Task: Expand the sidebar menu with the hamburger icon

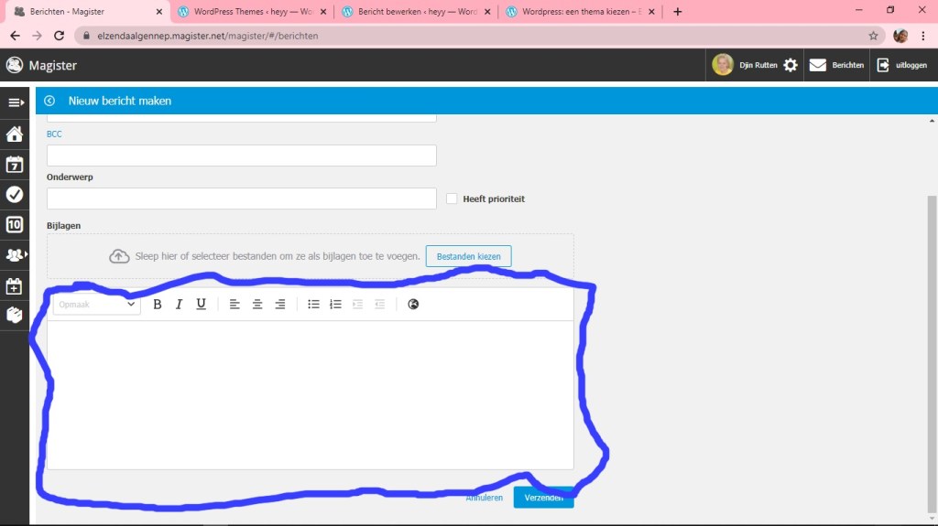Action: (15, 102)
